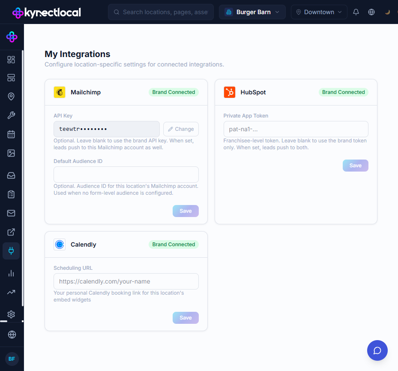Open the envelope email icon in sidebar
The image size is (398, 371).
tap(11, 213)
